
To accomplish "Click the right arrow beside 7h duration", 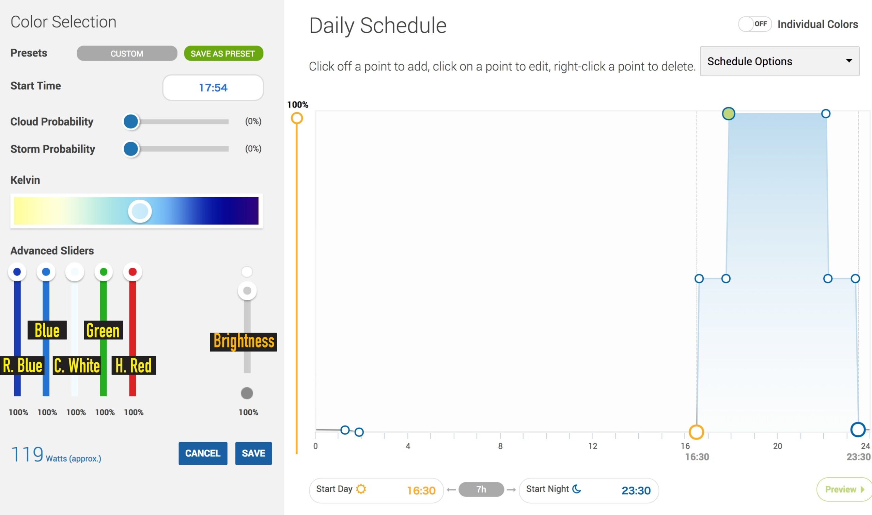I will (511, 490).
